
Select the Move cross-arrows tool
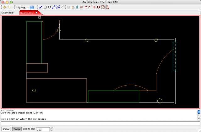[x=94, y=7]
